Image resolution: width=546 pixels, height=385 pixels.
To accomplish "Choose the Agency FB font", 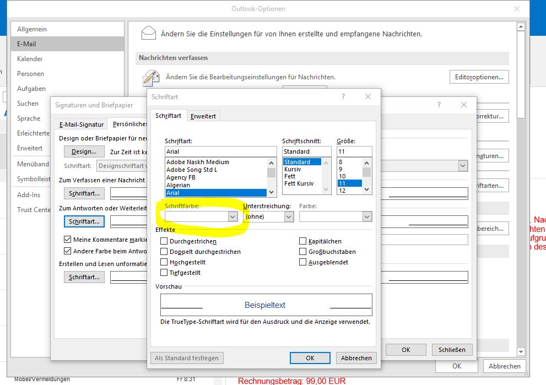I will pyautogui.click(x=216, y=177).
